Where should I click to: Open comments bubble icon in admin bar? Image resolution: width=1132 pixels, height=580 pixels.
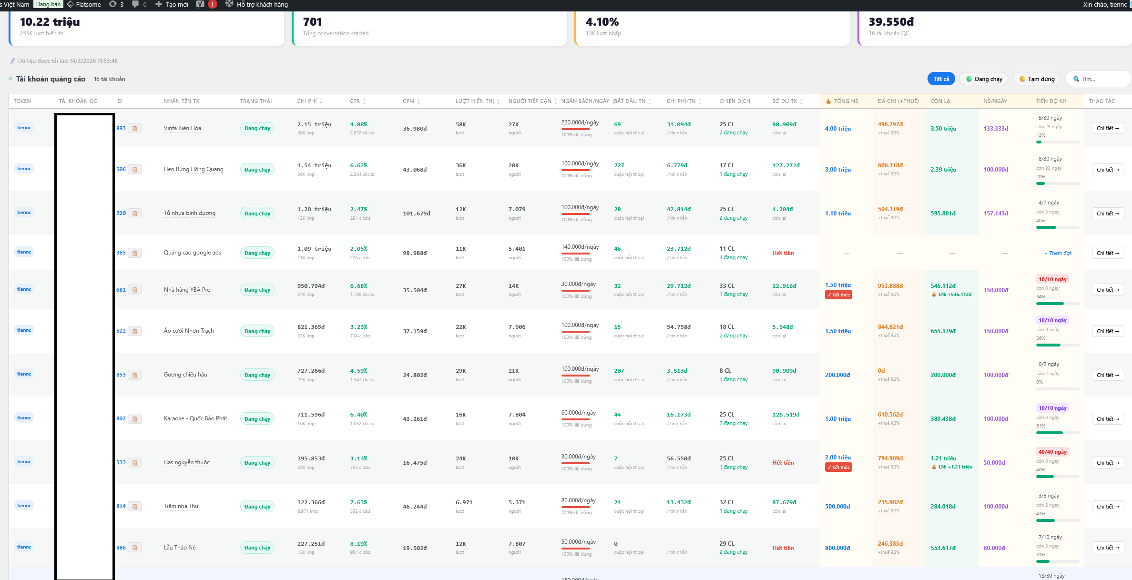(135, 4)
